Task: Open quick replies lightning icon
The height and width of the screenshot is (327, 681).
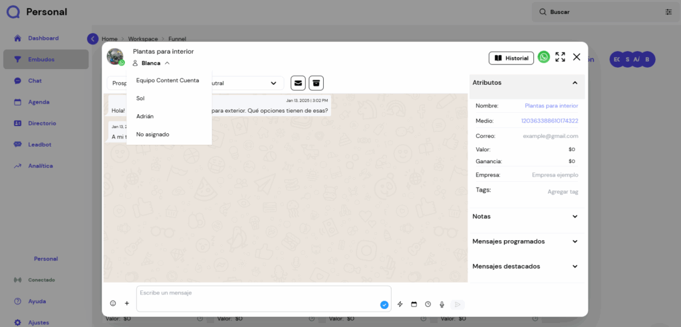Action: [x=400, y=304]
